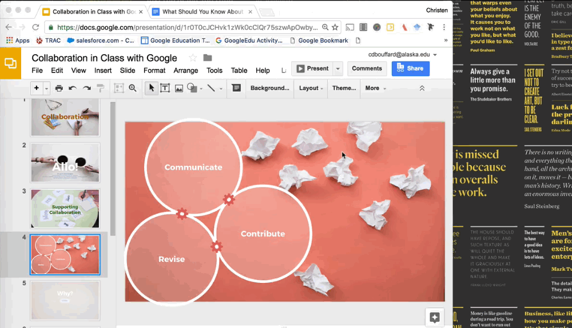Select slide 3 Supporting Collaboration thumbnail
The image size is (572, 328).
65,209
